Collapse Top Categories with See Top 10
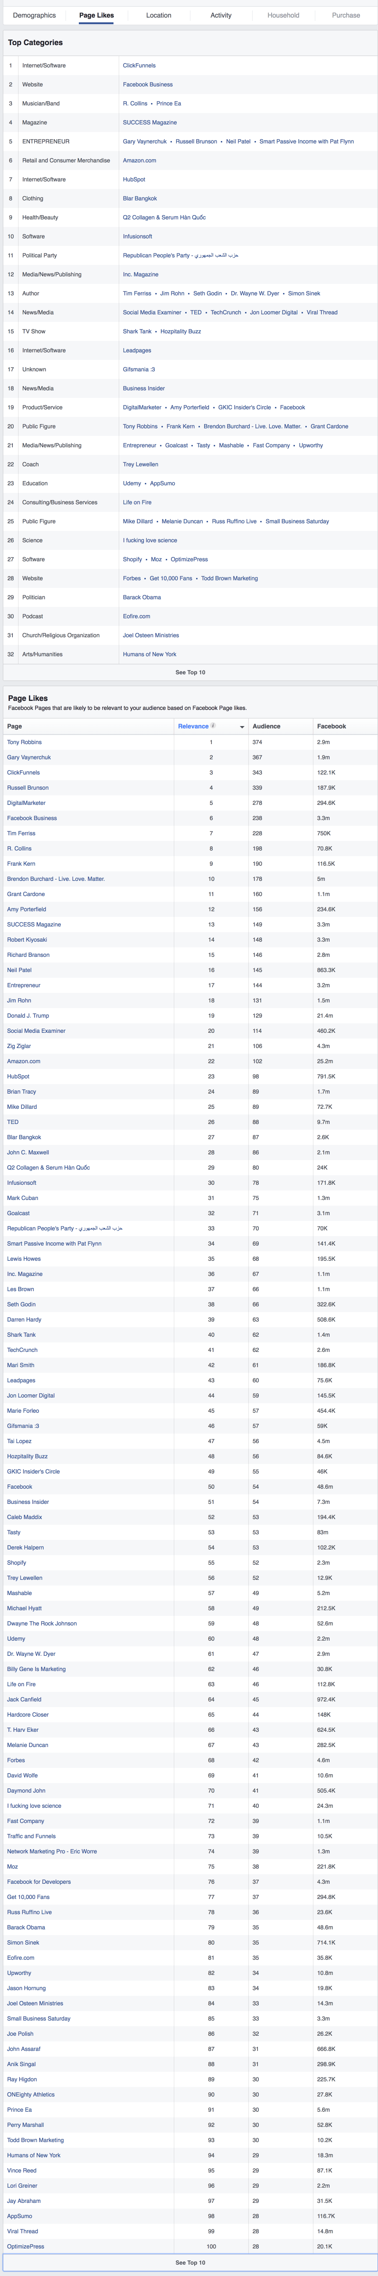The height and width of the screenshot is (2276, 378). tap(190, 672)
